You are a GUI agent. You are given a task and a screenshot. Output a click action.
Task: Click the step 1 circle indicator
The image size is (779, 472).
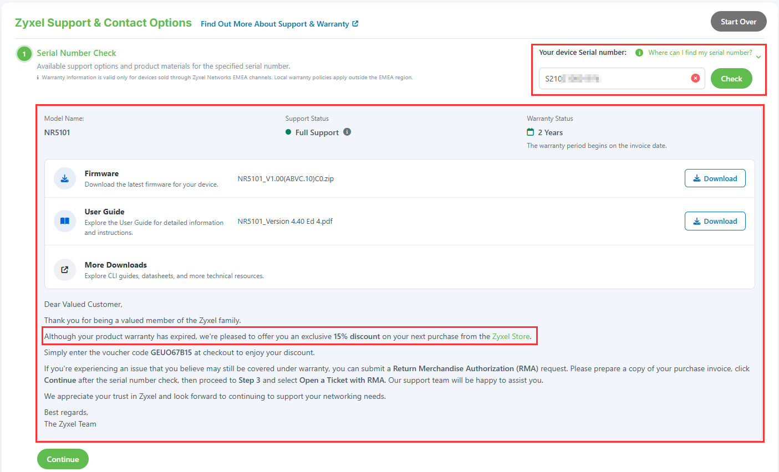[x=24, y=54]
